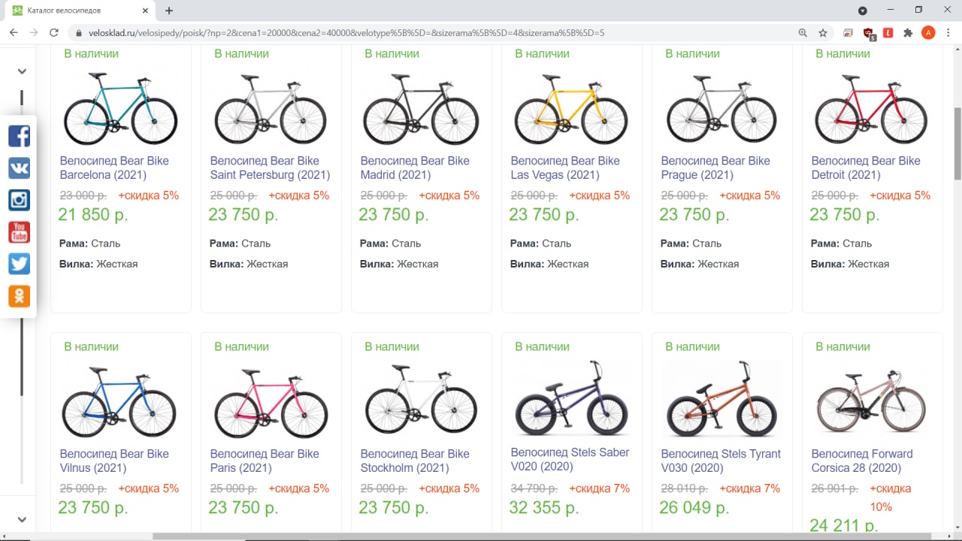Image resolution: width=962 pixels, height=541 pixels.
Task: Close the Каталог велосипедов tab
Action: coord(144,11)
